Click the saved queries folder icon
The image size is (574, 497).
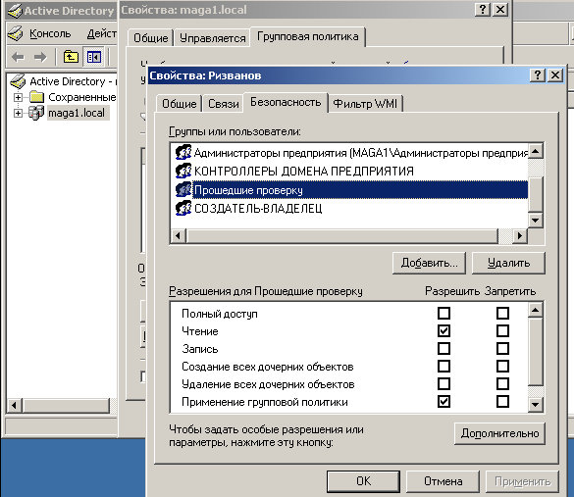pos(36,97)
